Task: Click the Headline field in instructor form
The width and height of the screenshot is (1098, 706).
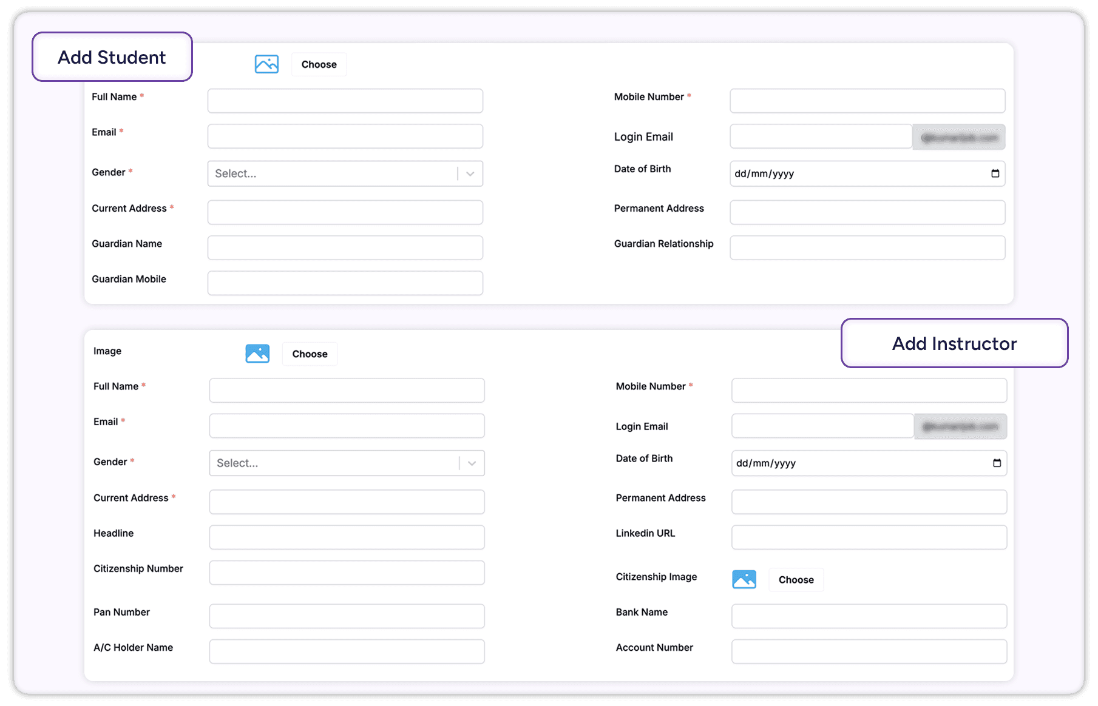Action: 346,537
